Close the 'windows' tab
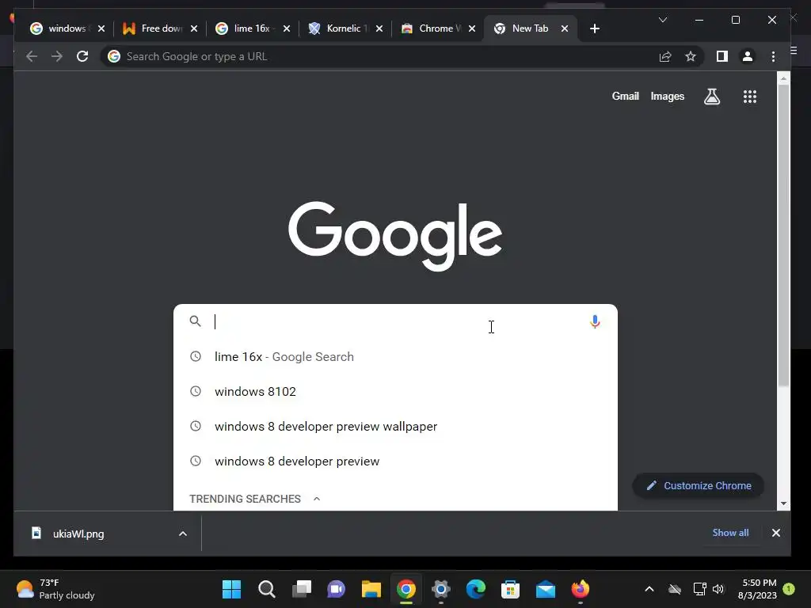The height and width of the screenshot is (608, 811). point(101,28)
